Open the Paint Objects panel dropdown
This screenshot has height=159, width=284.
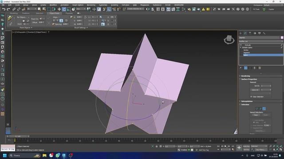[26, 27]
